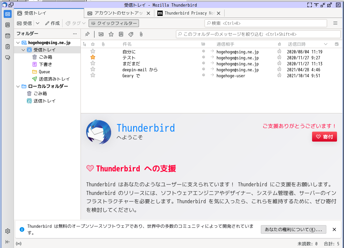
Task: Collapse the hogehoge@sing.ne.jp account tree
Action: [18, 43]
